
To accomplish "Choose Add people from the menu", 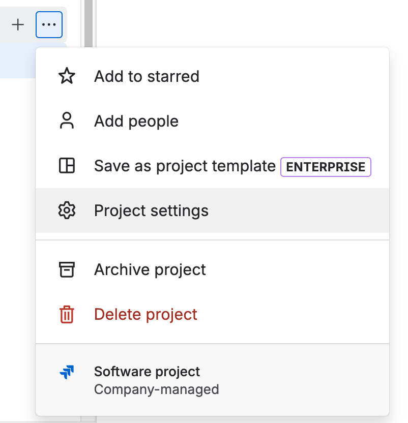I will click(136, 120).
